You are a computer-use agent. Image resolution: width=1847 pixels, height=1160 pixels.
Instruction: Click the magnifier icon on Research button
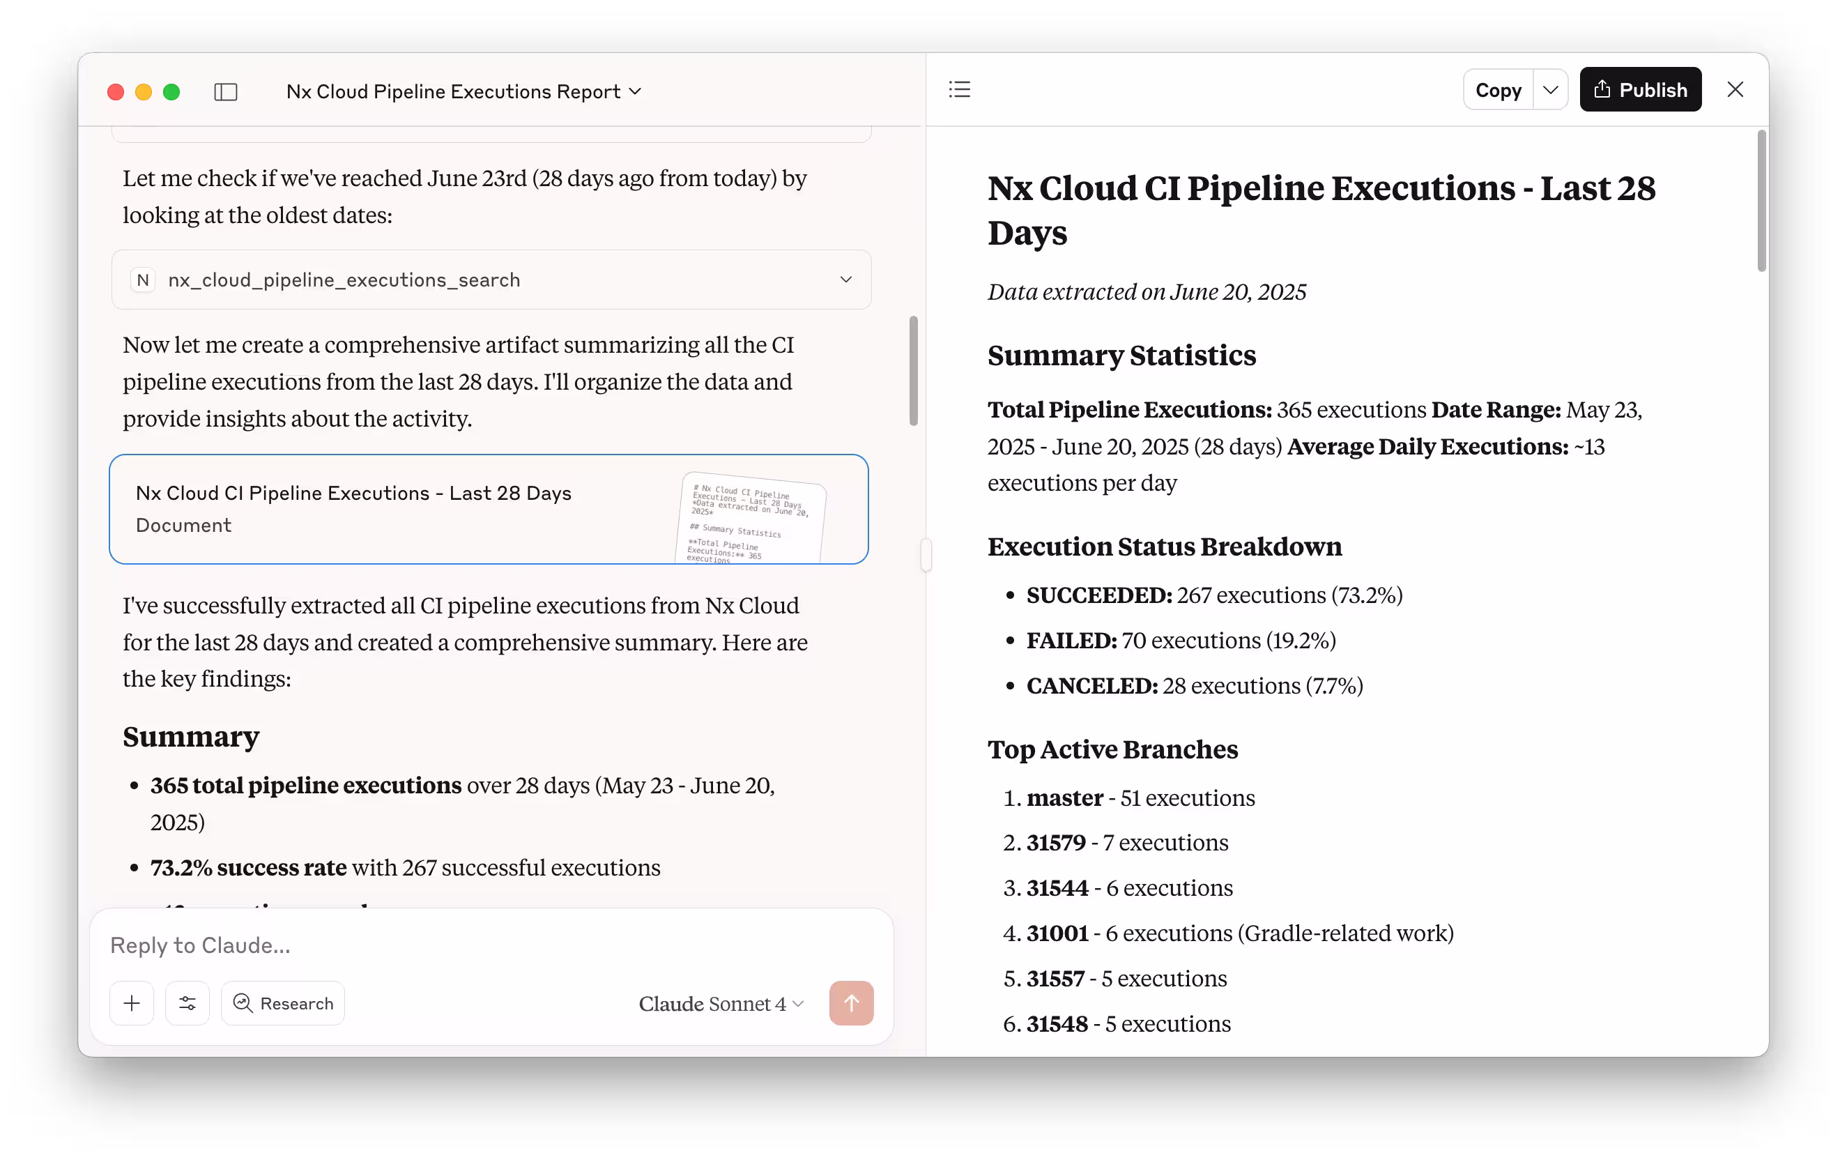[243, 1002]
